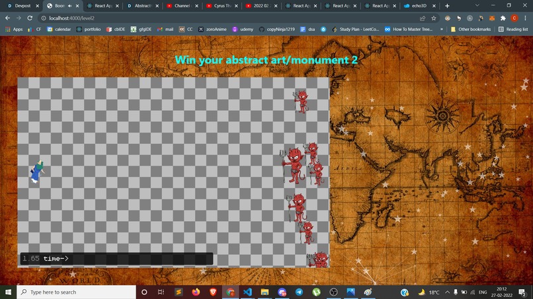Click the time progress bar
This screenshot has width=533, height=299.
pyautogui.click(x=116, y=259)
